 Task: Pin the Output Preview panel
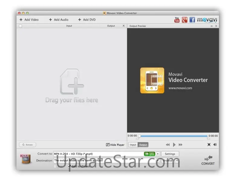point(211,26)
